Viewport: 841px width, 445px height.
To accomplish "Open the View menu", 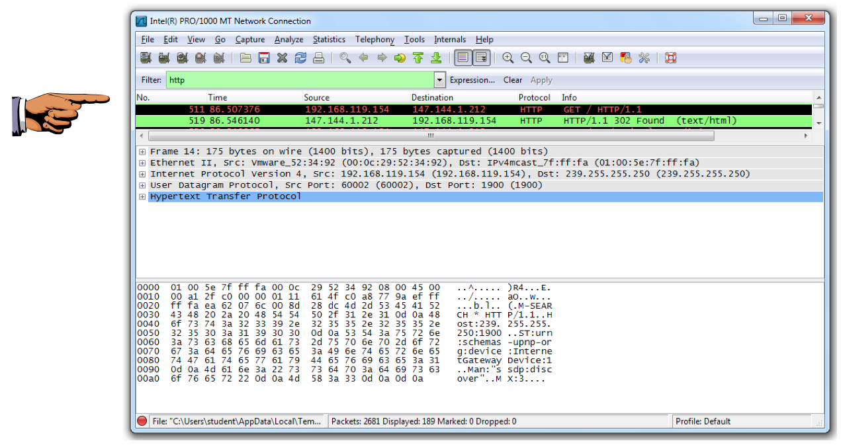I will [x=197, y=40].
